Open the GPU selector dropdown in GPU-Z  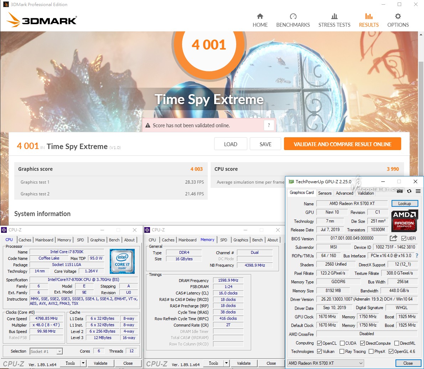click(x=326, y=363)
